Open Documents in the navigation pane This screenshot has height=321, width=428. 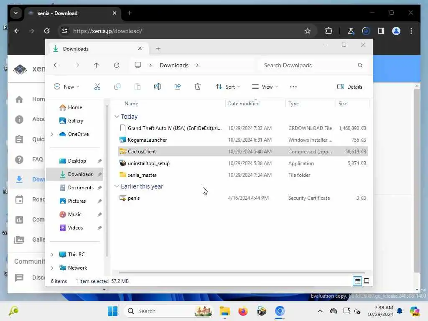(x=81, y=188)
